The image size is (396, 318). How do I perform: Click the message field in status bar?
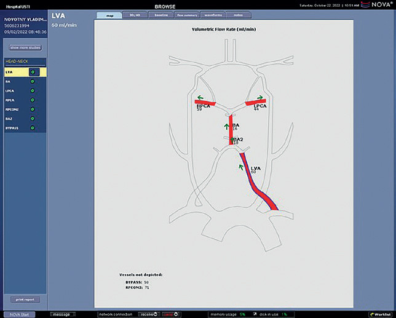[63, 314]
